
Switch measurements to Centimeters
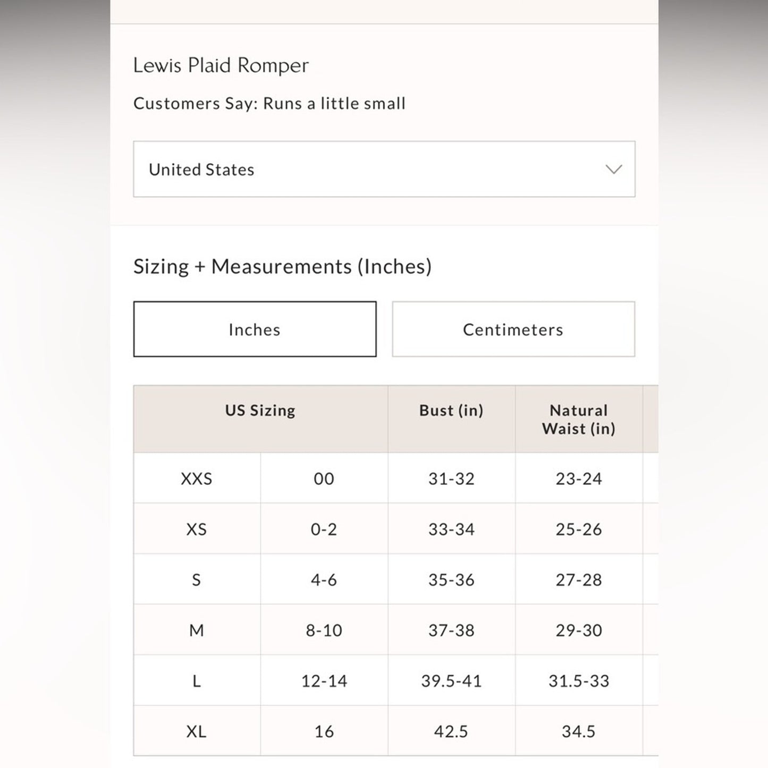pos(513,330)
